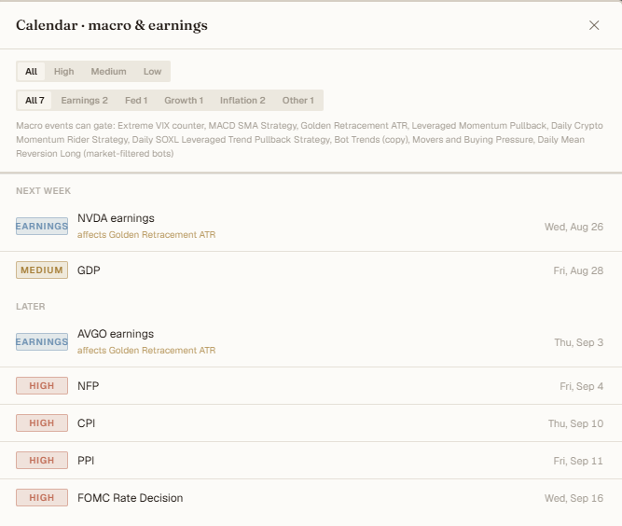This screenshot has width=622, height=526.
Task: Close the Calendar macro & earnings dialog
Action: pyautogui.click(x=594, y=25)
